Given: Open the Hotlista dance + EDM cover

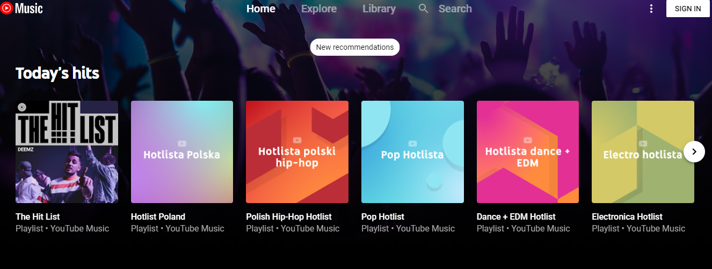Looking at the screenshot, I should tap(528, 152).
